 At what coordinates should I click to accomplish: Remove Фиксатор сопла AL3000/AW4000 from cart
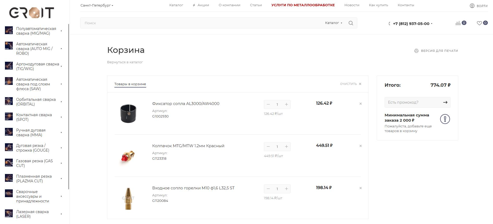click(x=361, y=104)
